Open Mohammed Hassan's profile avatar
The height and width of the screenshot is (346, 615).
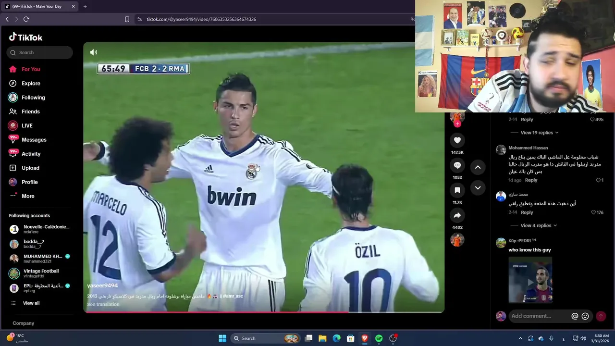click(501, 150)
